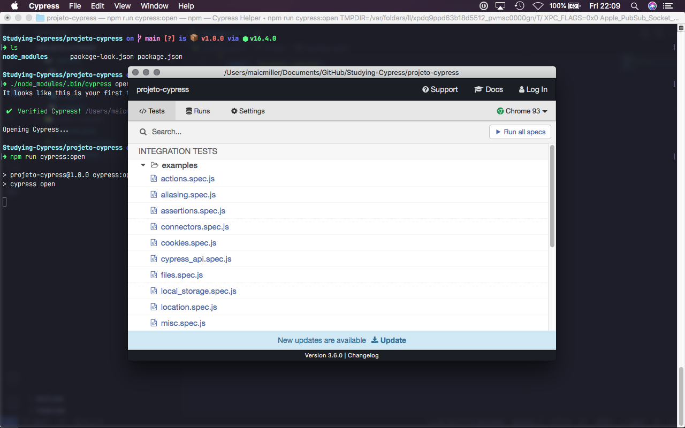Click the battery status indicator

565,6
